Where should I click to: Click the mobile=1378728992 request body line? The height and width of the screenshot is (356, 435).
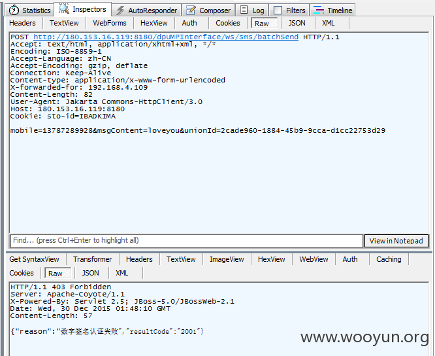[x=198, y=131]
